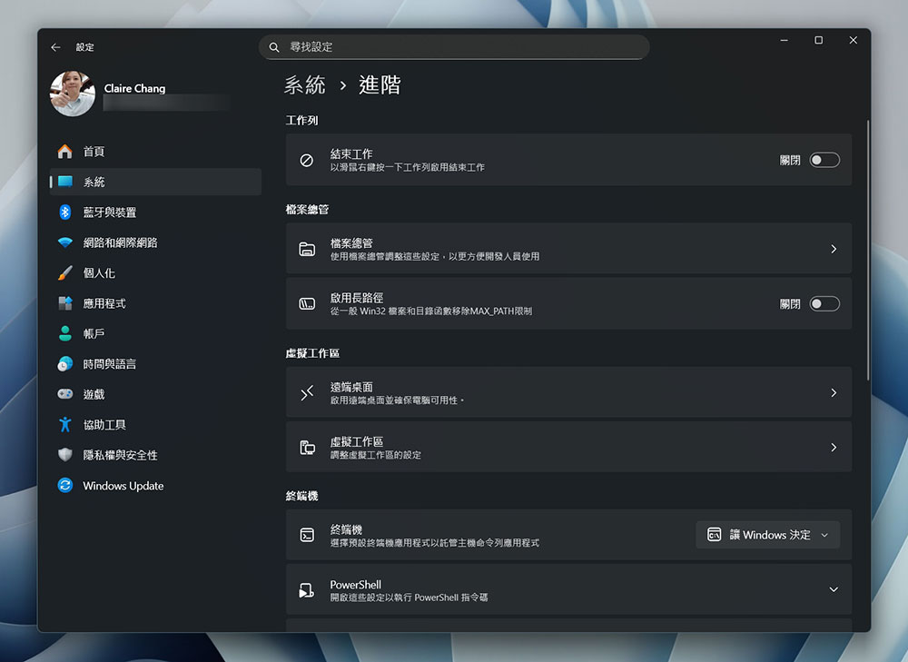
Task: Click the Claire Chang account name
Action: pyautogui.click(x=135, y=89)
